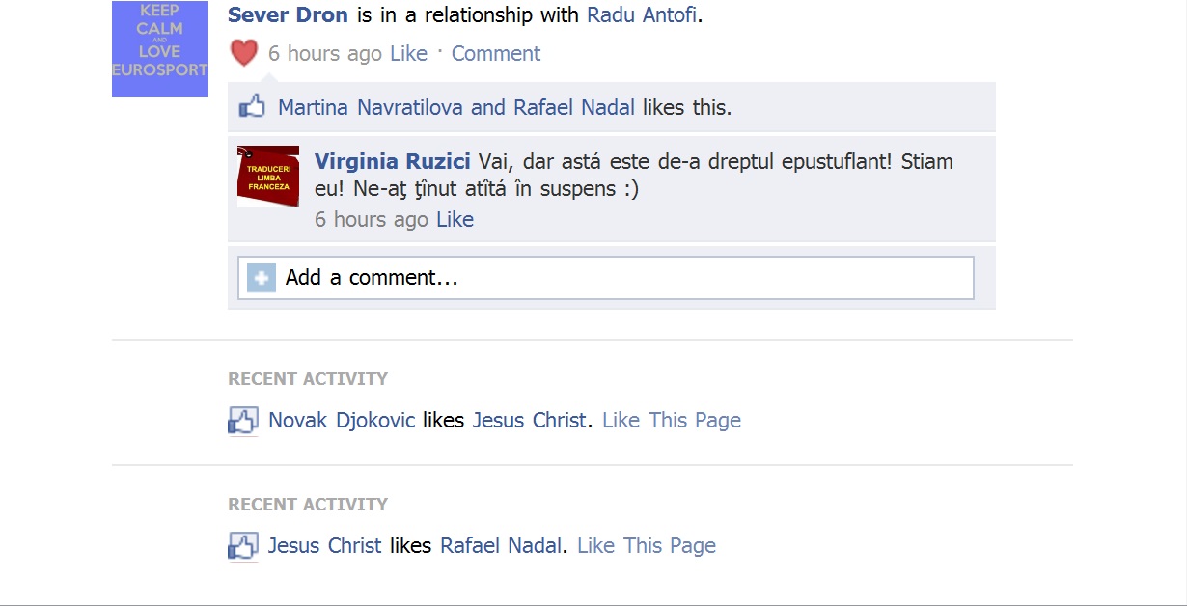
Task: Like the relationship status post
Action: pos(408,54)
